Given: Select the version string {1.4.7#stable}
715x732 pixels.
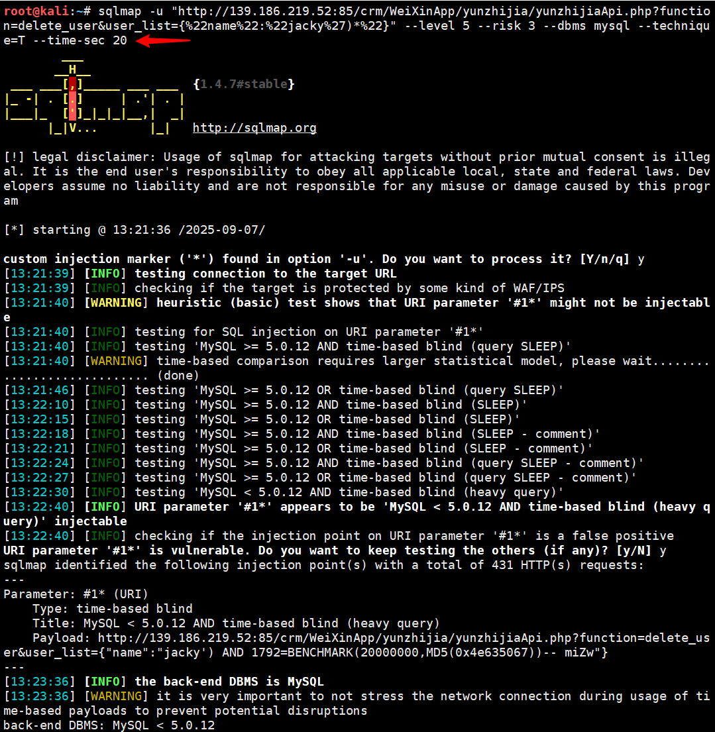Looking at the screenshot, I should pyautogui.click(x=244, y=84).
